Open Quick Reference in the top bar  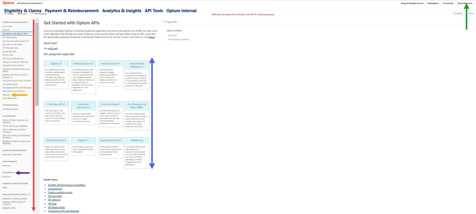click(465, 3)
